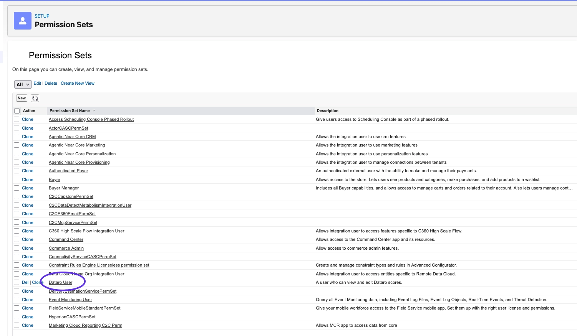Click the refresh icon next to New
Viewport: 577px width, 336px height.
[35, 98]
